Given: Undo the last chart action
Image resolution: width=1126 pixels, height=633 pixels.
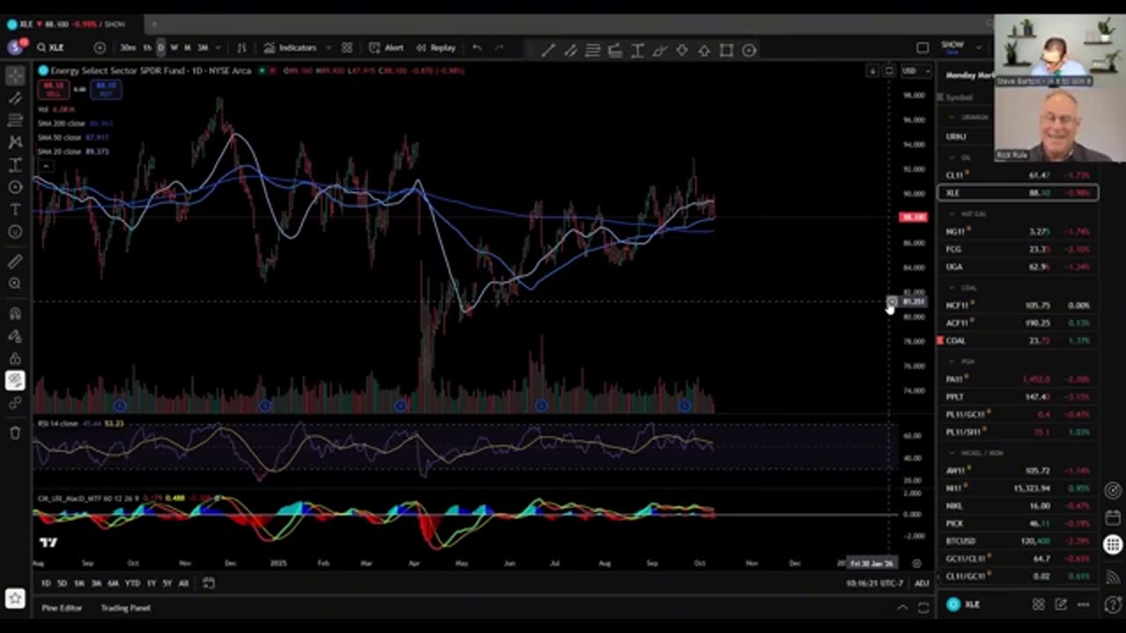Looking at the screenshot, I should [477, 47].
